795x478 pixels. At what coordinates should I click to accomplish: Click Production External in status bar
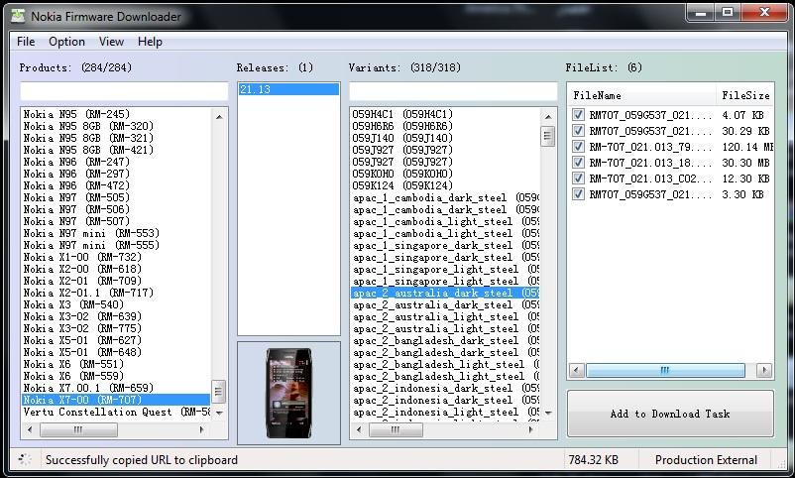pos(706,460)
